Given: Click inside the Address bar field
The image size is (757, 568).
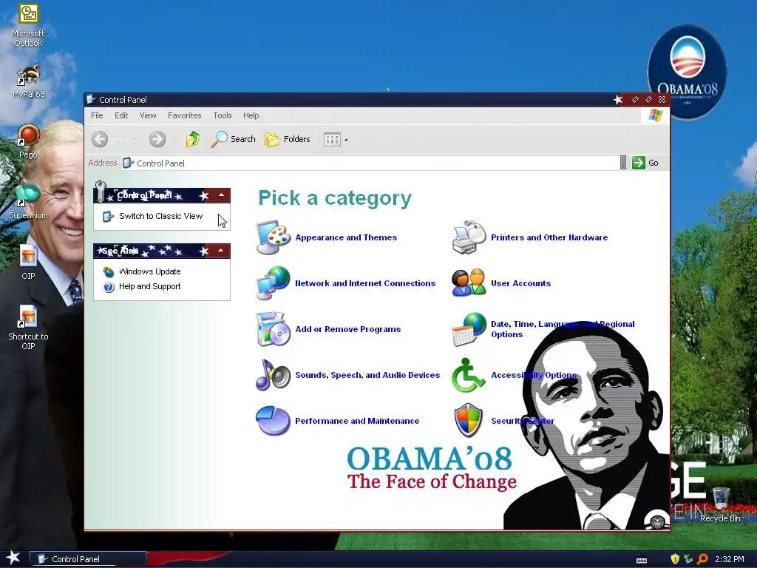Looking at the screenshot, I should [x=371, y=163].
